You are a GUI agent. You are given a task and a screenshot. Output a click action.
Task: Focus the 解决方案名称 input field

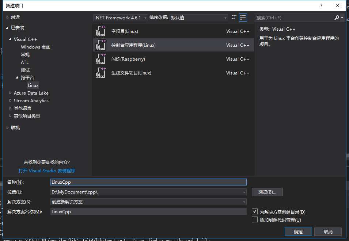[148, 212]
